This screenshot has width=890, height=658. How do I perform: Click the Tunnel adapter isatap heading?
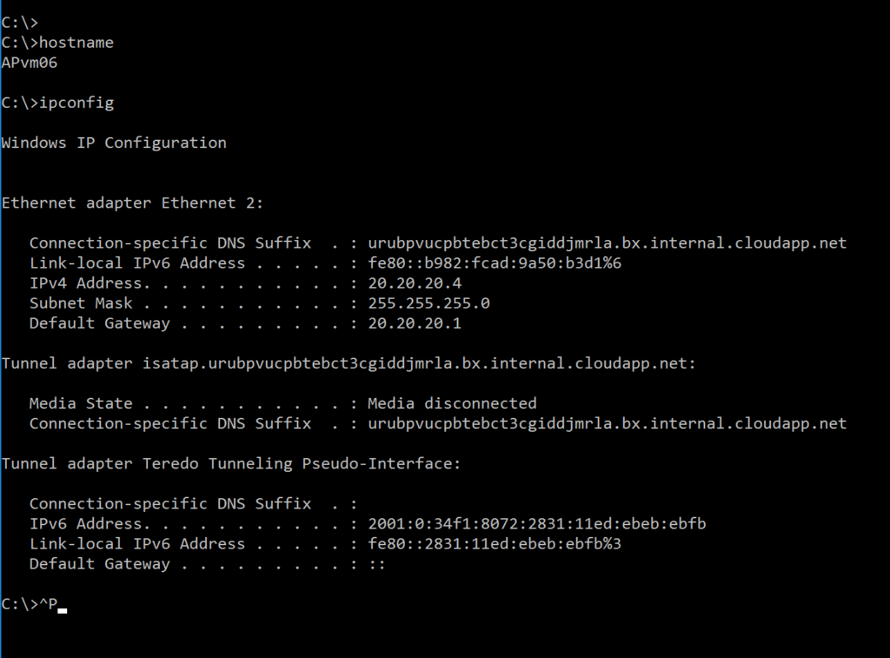pyautogui.click(x=349, y=363)
